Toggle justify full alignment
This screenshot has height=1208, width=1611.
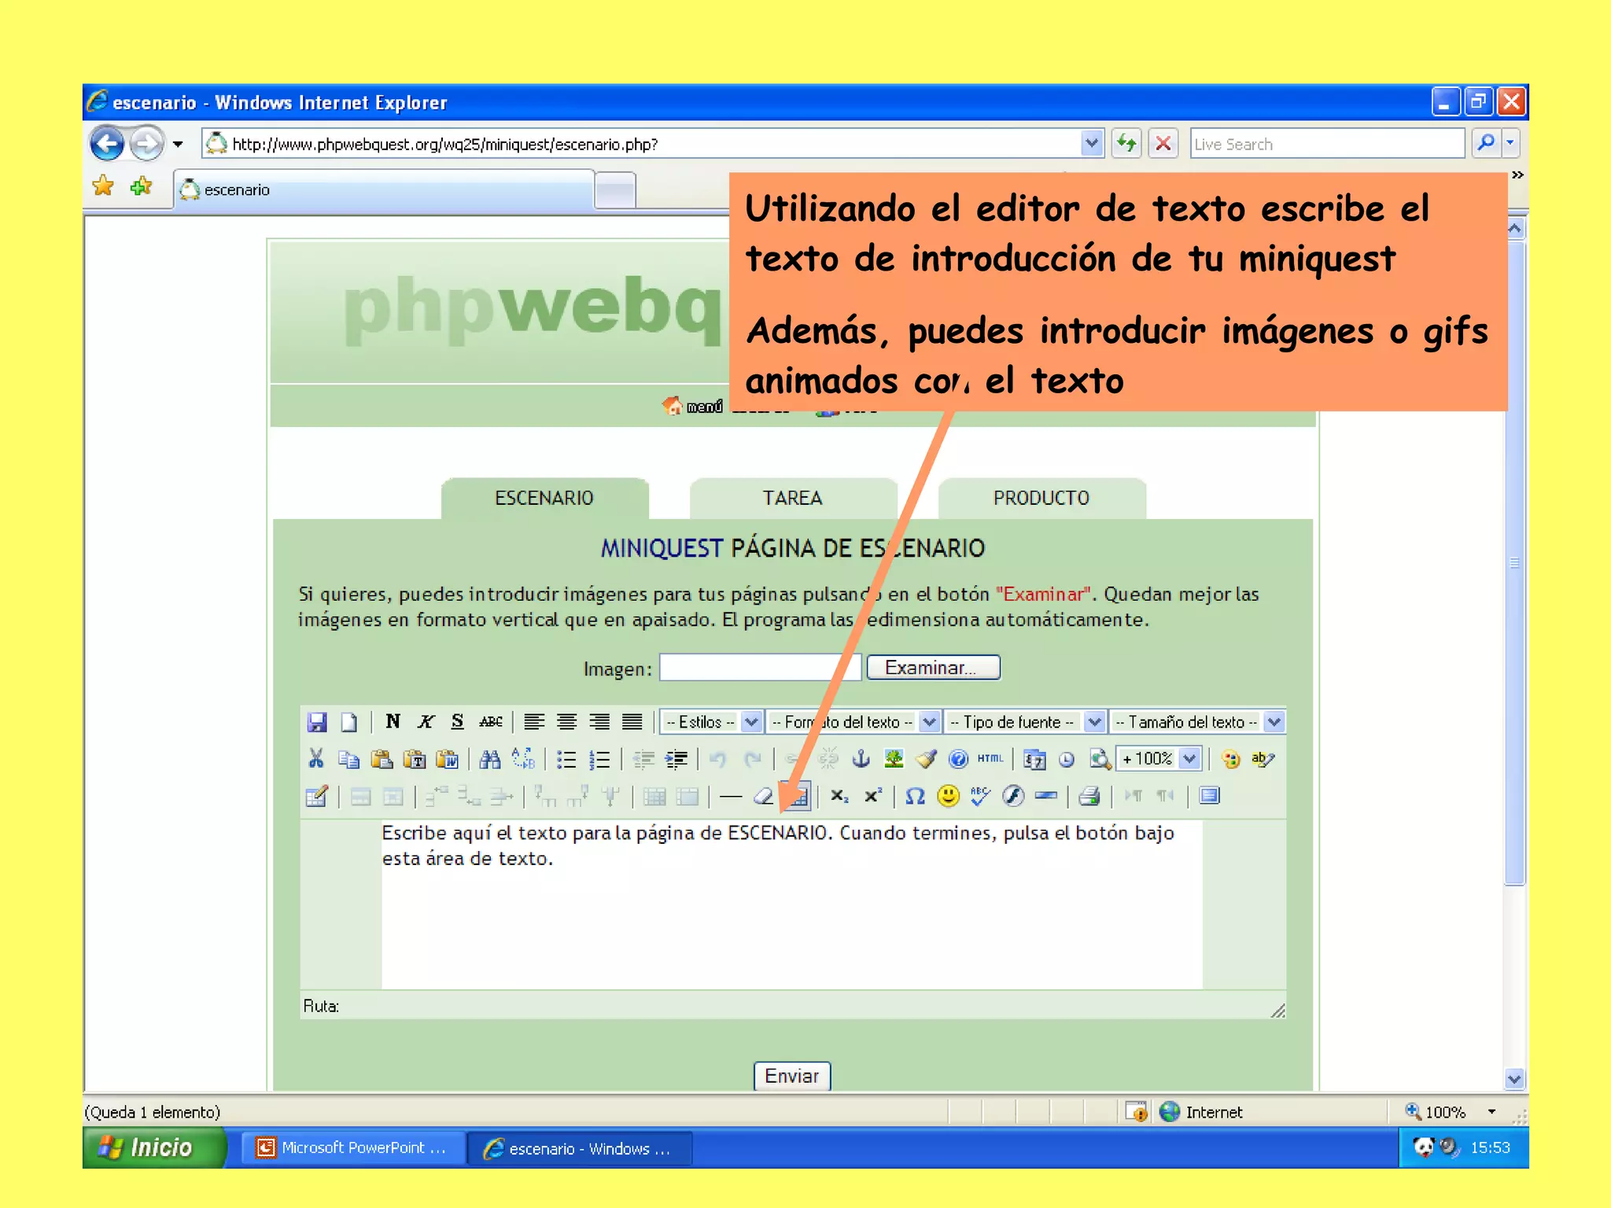[632, 721]
